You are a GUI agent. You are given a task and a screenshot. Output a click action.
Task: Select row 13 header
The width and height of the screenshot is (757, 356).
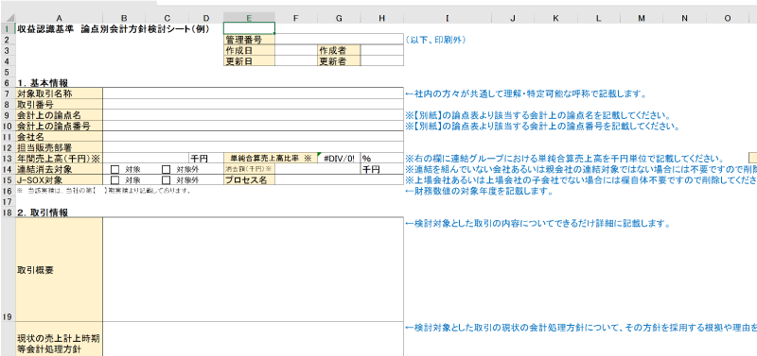click(8, 159)
